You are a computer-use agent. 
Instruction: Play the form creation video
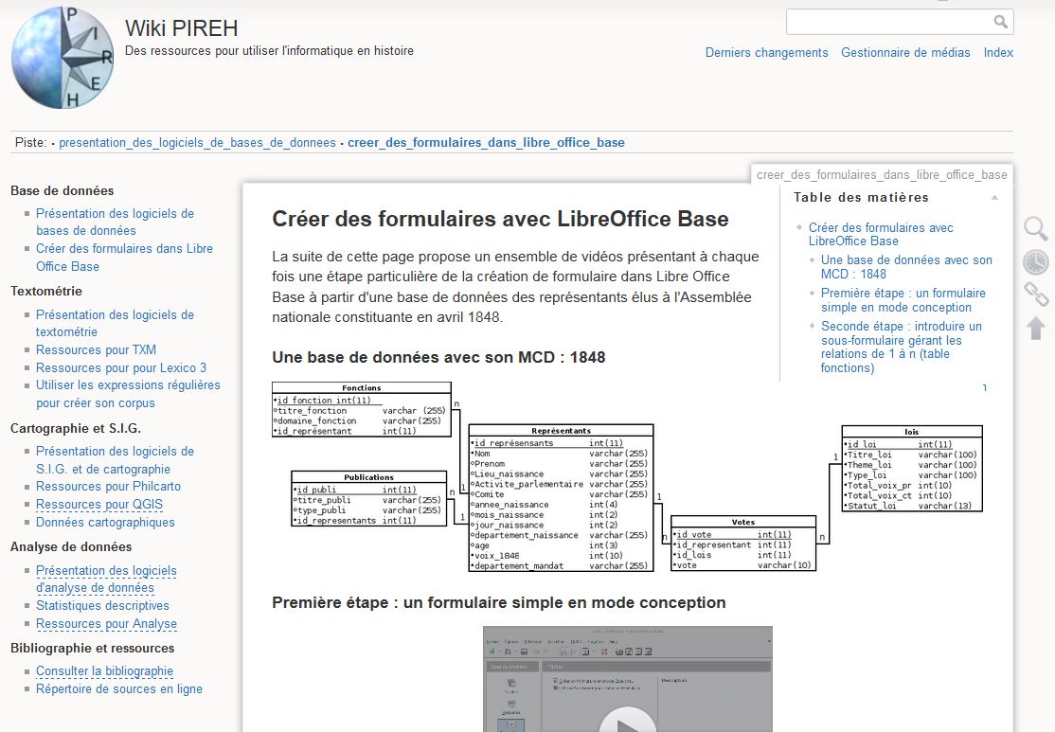[x=627, y=720]
